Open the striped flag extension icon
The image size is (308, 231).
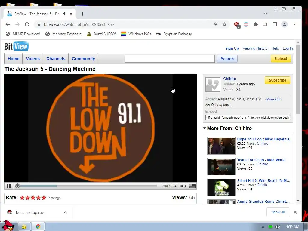(246, 24)
